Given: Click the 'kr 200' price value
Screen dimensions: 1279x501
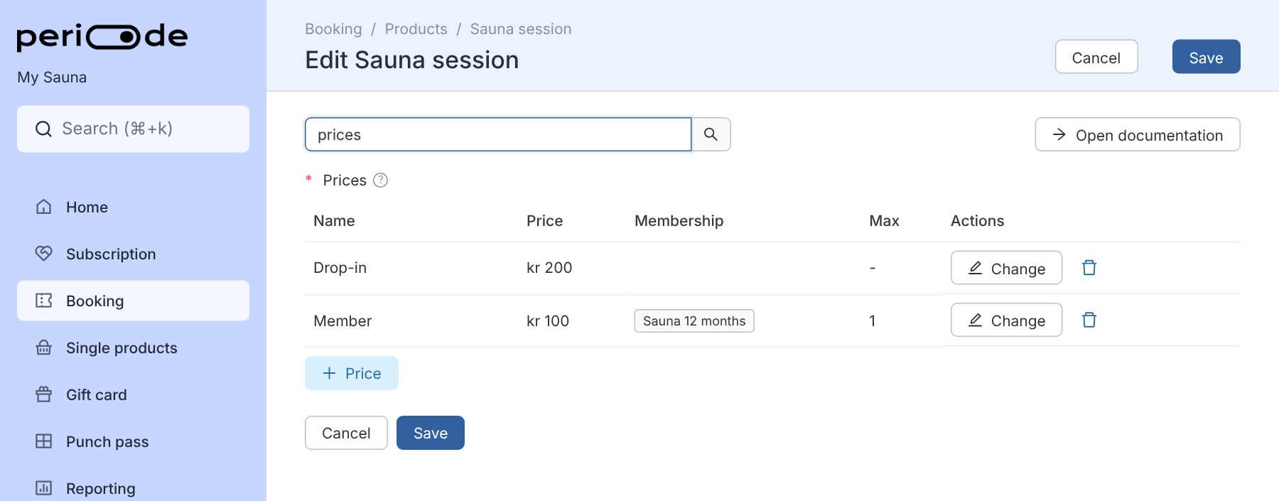Looking at the screenshot, I should click(549, 268).
